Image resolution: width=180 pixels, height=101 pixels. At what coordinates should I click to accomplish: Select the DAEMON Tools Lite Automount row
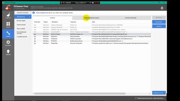click(92, 29)
